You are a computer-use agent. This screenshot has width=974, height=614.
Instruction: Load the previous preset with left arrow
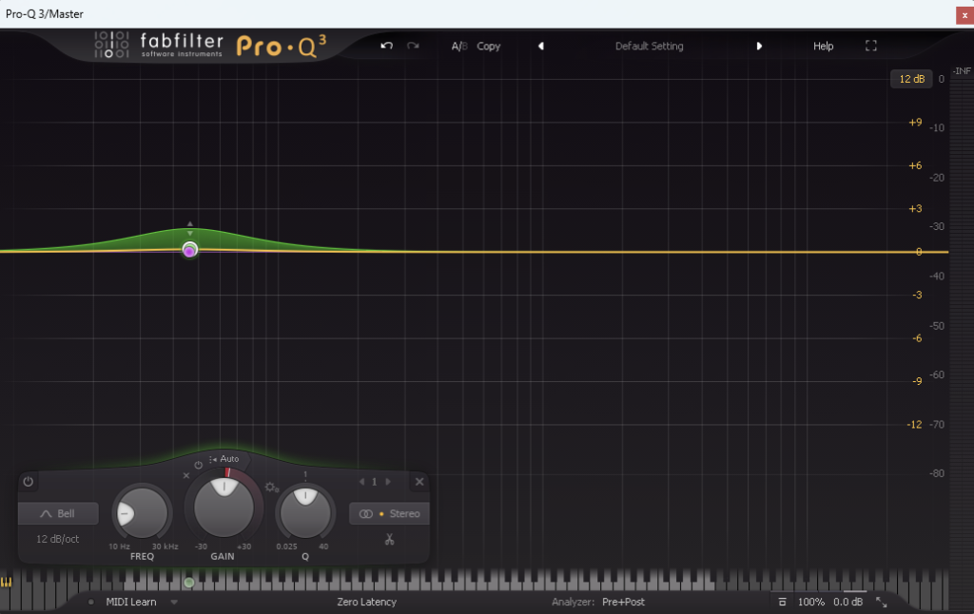pos(541,46)
